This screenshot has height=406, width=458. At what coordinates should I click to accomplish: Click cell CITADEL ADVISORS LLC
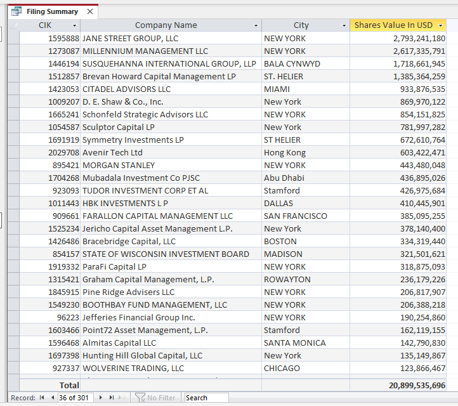171,89
